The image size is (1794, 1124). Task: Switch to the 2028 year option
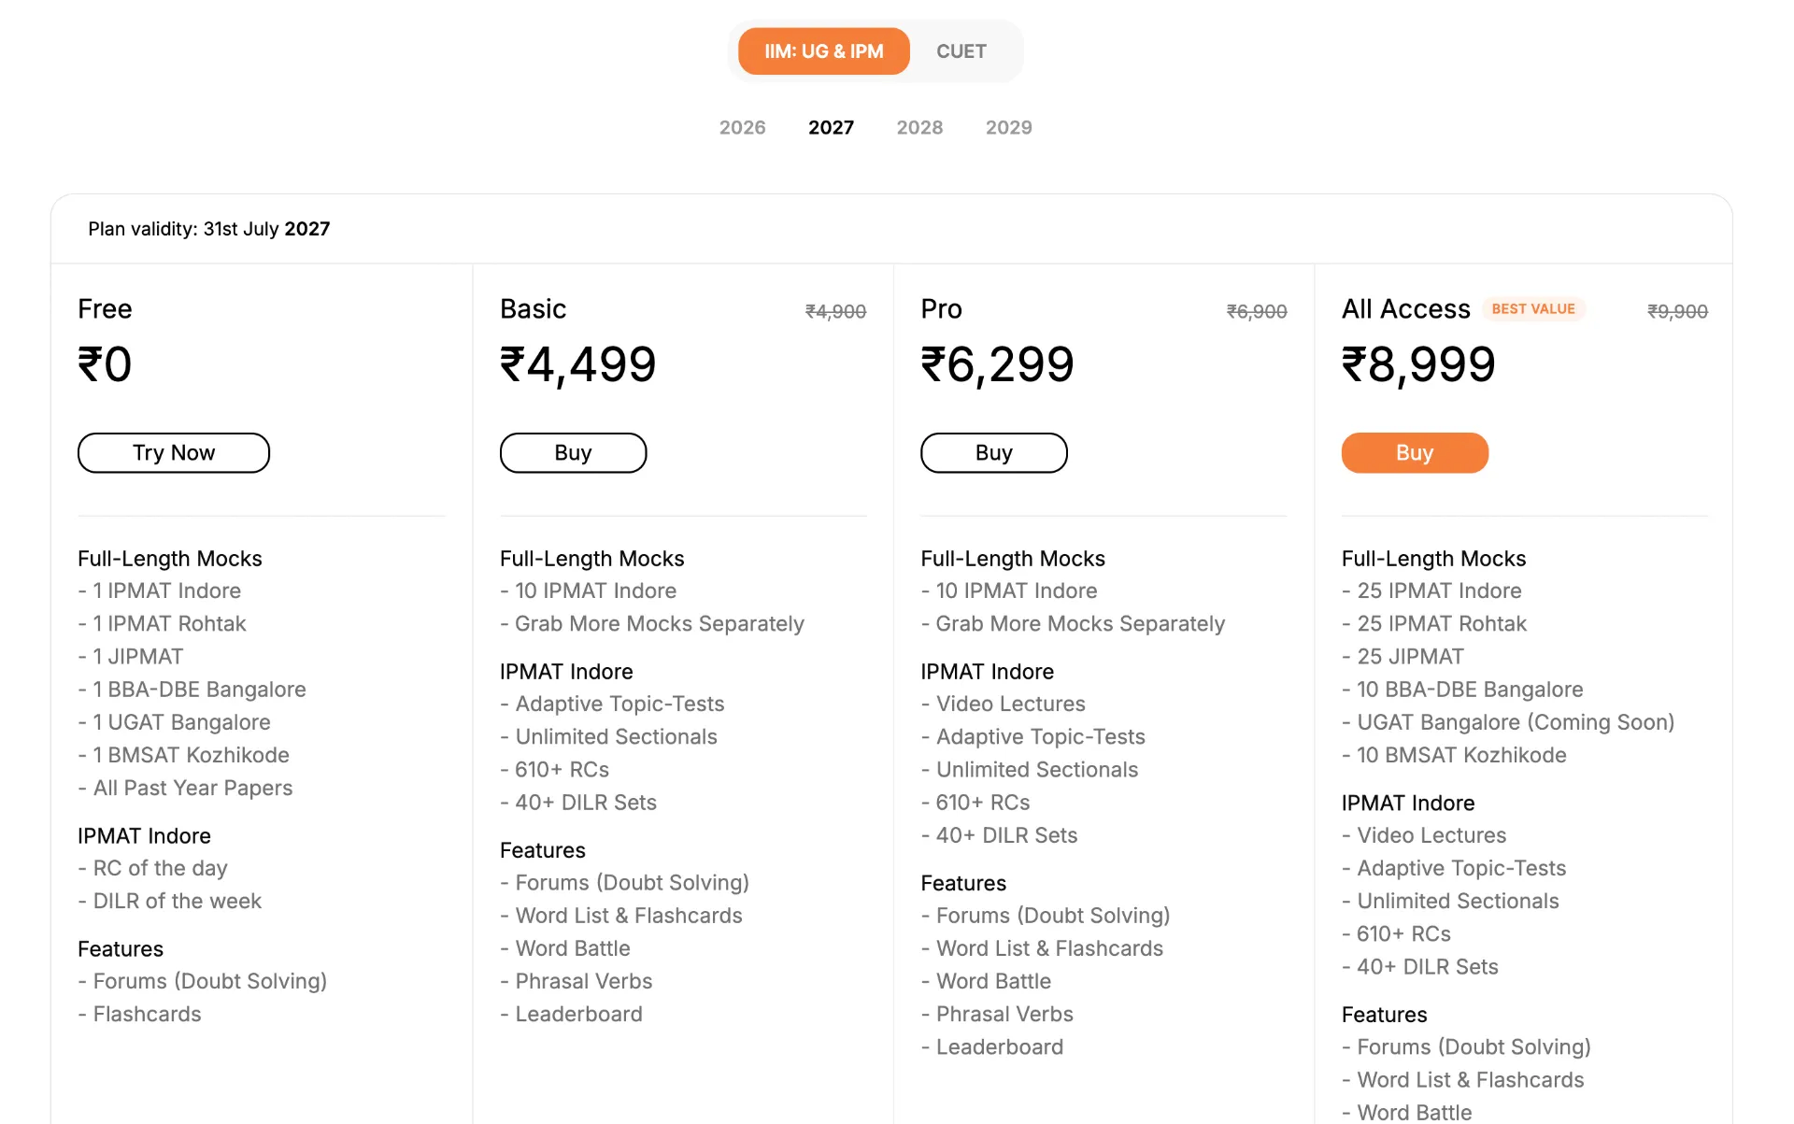click(x=919, y=127)
